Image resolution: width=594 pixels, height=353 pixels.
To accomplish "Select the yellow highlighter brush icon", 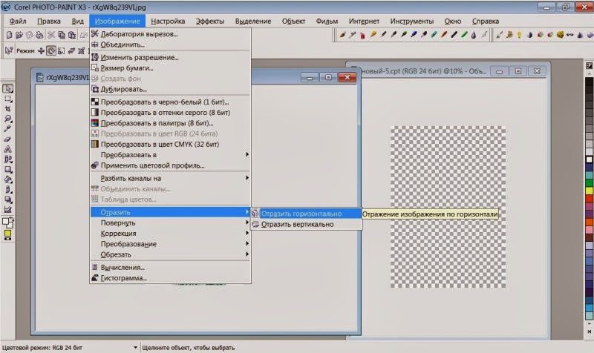I will [373, 35].
